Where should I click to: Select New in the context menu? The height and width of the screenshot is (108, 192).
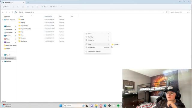tap(97, 44)
